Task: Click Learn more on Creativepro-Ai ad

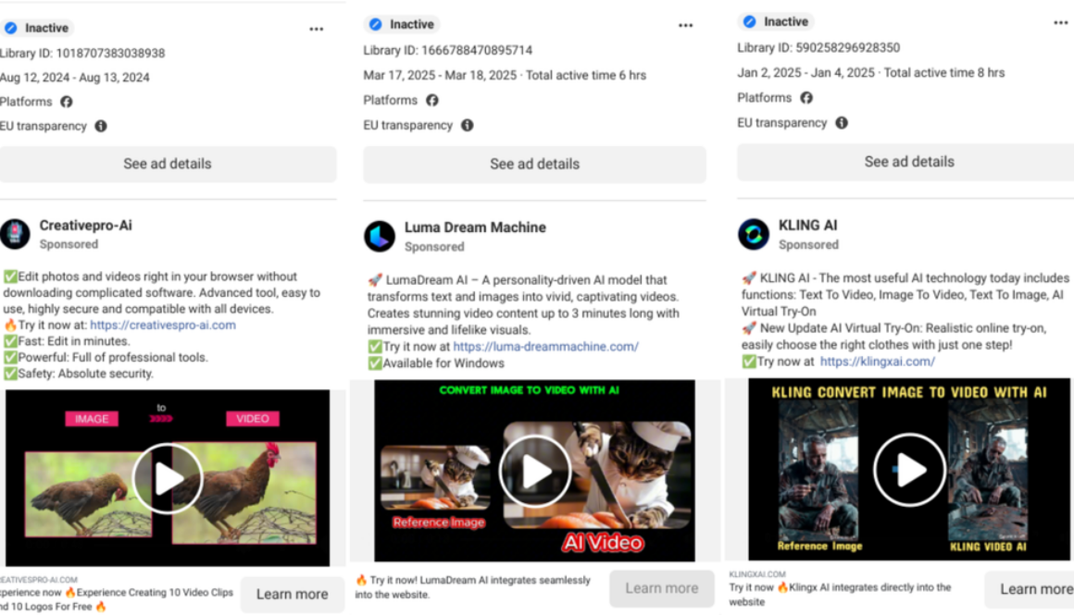Action: [292, 595]
